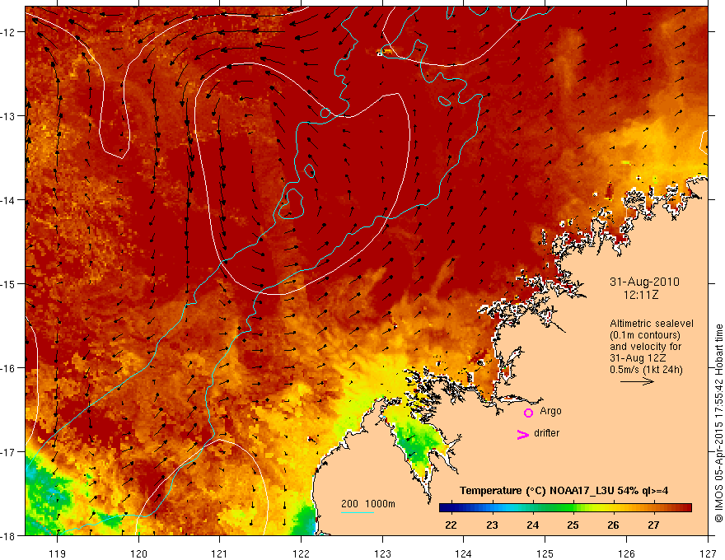
Task: Click the latitude axis label -13
Action: click(9, 116)
